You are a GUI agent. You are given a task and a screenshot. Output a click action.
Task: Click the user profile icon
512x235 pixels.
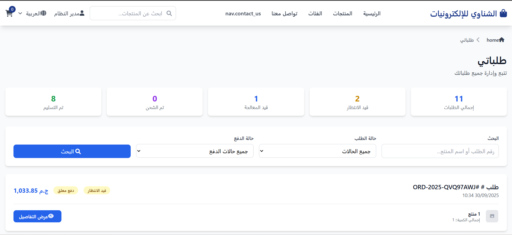[82, 13]
